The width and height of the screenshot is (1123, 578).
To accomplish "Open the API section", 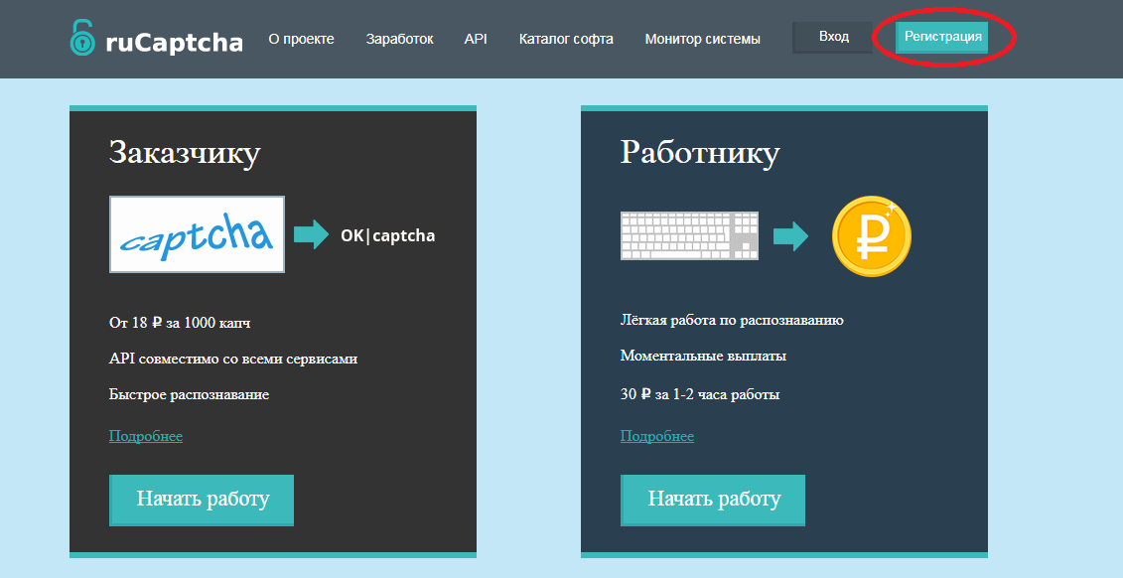I will pos(476,39).
